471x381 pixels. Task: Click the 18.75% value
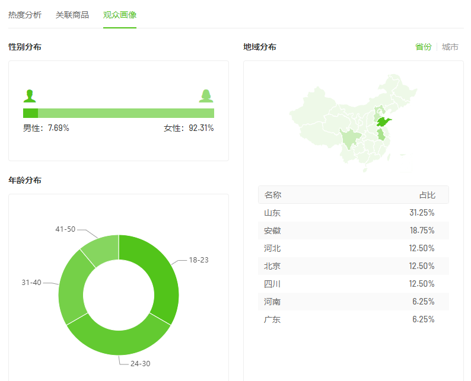[x=422, y=230]
